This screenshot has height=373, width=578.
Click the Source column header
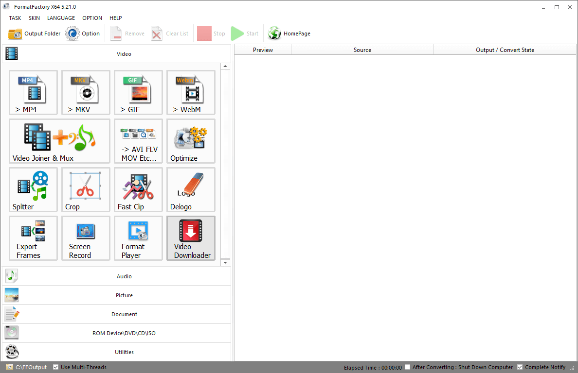pos(362,50)
